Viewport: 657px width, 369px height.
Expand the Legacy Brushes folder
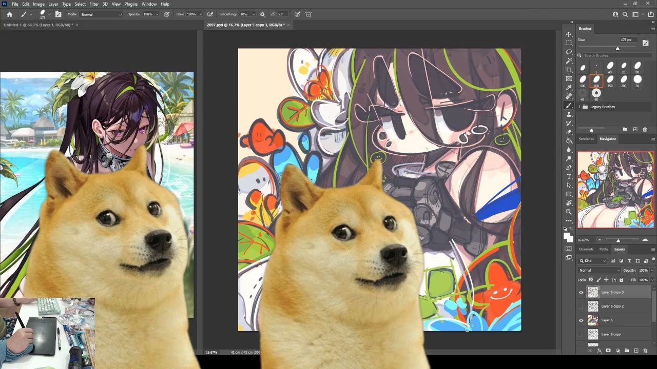(x=579, y=107)
